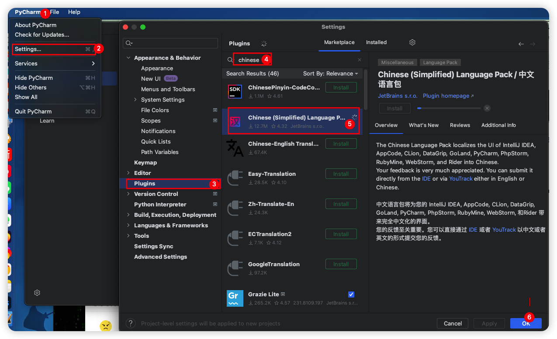Image resolution: width=557 pixels, height=339 pixels.
Task: Open the Reviews tab of the plugin
Action: (x=460, y=125)
